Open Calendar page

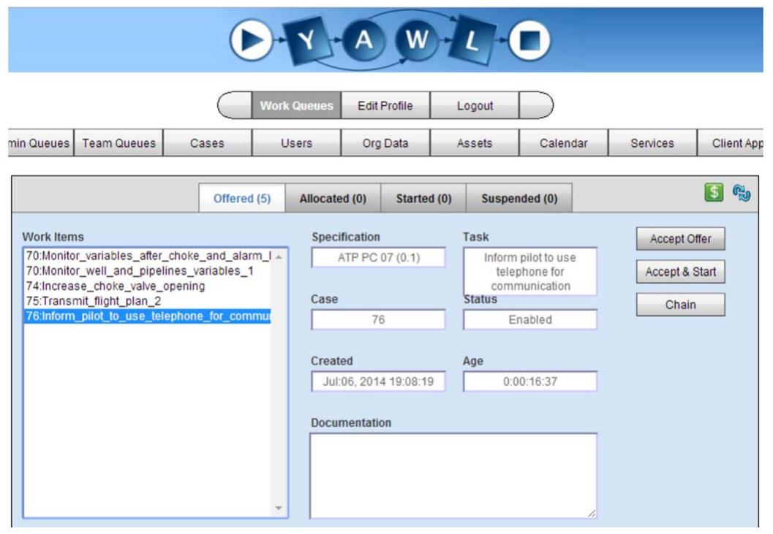(x=564, y=143)
